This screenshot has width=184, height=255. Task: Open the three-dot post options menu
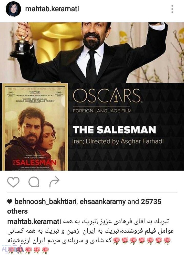click(x=172, y=9)
